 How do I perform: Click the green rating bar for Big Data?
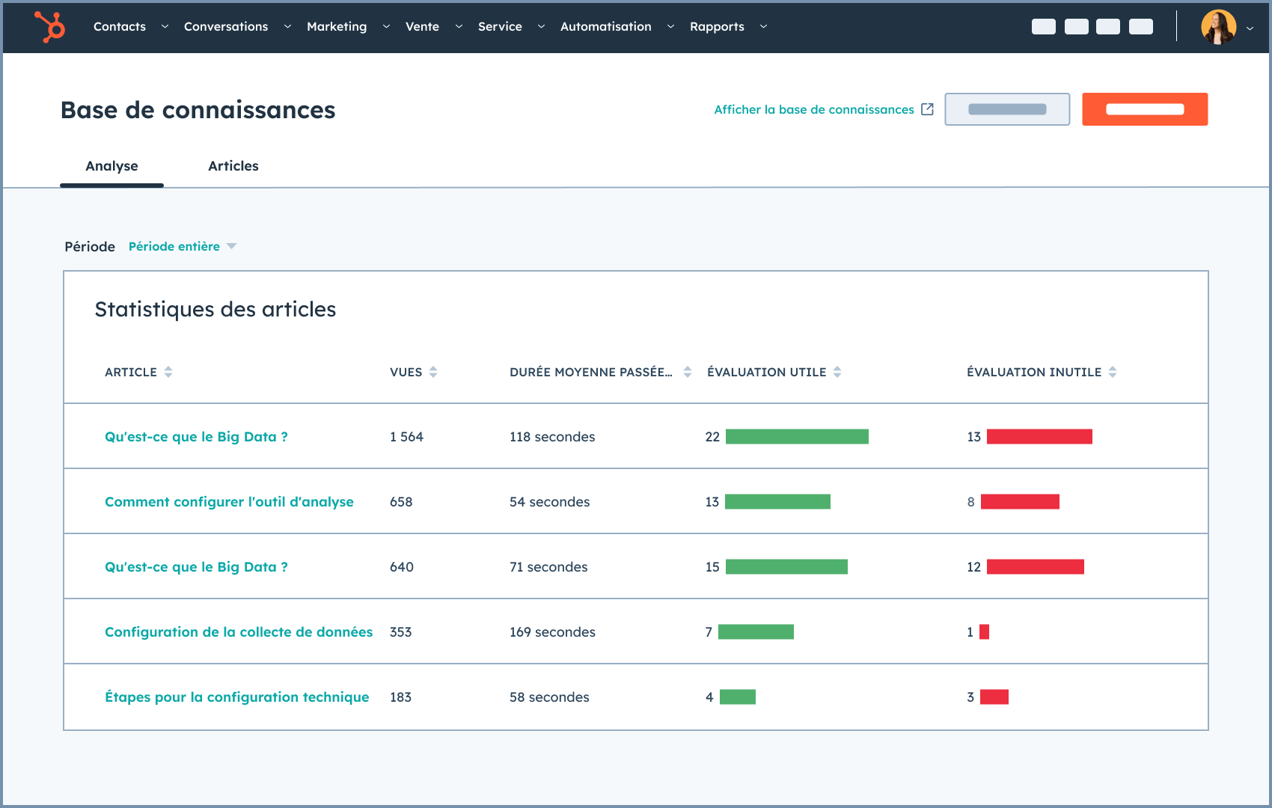pyautogui.click(x=796, y=436)
